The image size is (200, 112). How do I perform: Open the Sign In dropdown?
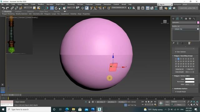click(165, 4)
